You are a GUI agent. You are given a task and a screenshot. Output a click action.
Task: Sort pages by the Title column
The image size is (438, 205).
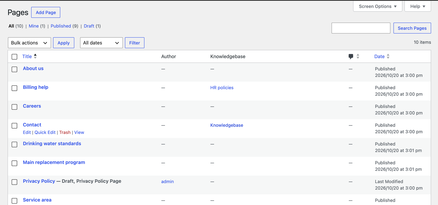pyautogui.click(x=30, y=56)
